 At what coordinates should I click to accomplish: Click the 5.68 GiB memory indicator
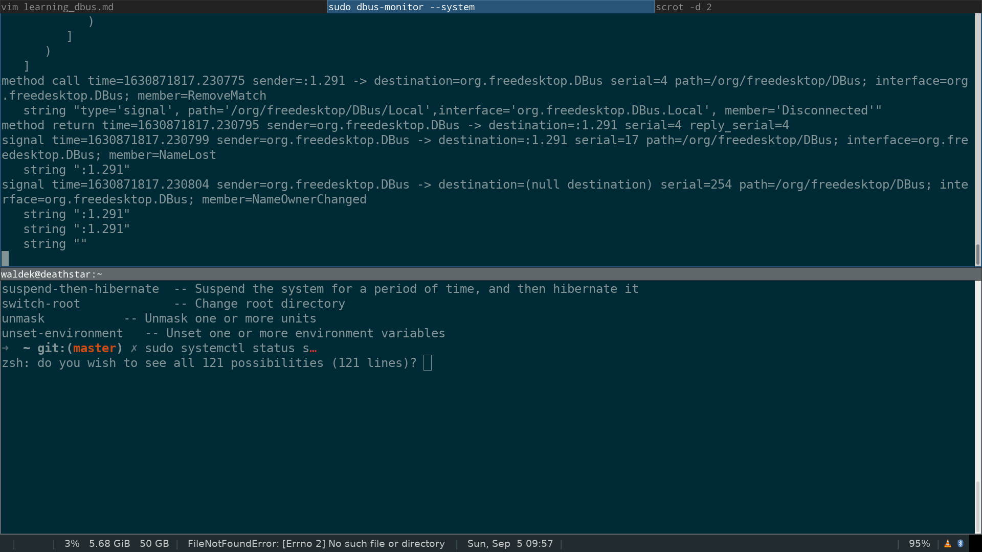click(109, 544)
